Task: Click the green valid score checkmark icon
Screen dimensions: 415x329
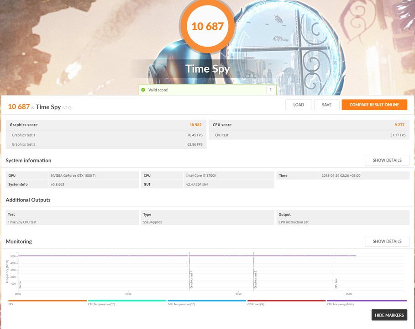Action: tap(143, 90)
